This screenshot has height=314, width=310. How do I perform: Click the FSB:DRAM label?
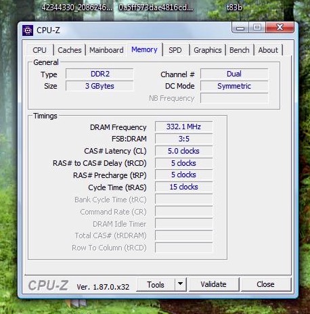(129, 139)
